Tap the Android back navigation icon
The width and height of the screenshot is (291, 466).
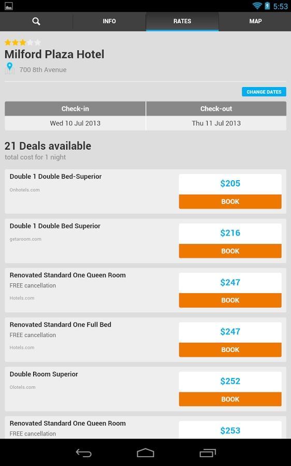[x=83, y=453]
